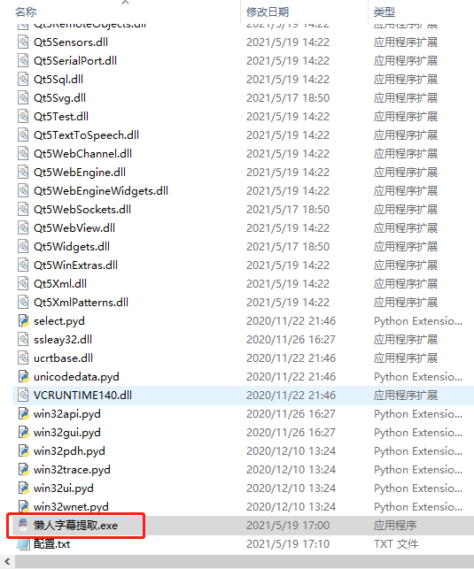Image resolution: width=474 pixels, height=569 pixels.
Task: Select the select.pyd Python file icon
Action: click(23, 321)
